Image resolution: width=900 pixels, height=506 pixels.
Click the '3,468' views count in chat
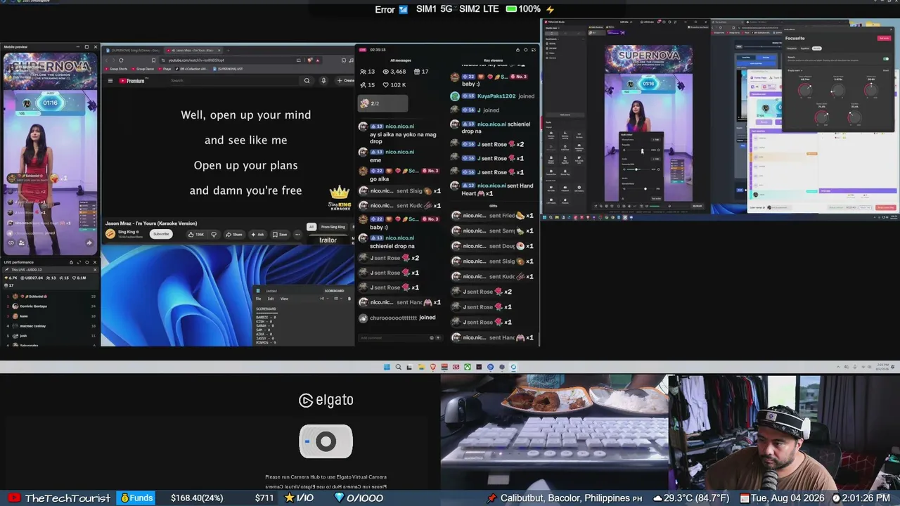pos(393,72)
